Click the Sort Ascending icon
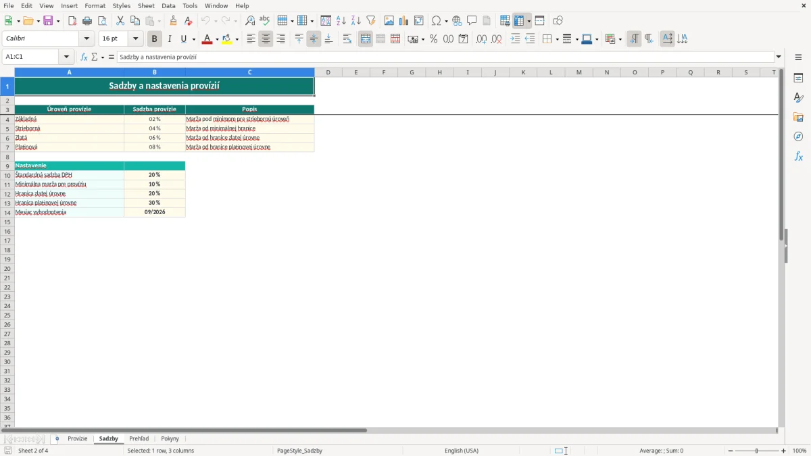This screenshot has width=811, height=456. click(341, 21)
